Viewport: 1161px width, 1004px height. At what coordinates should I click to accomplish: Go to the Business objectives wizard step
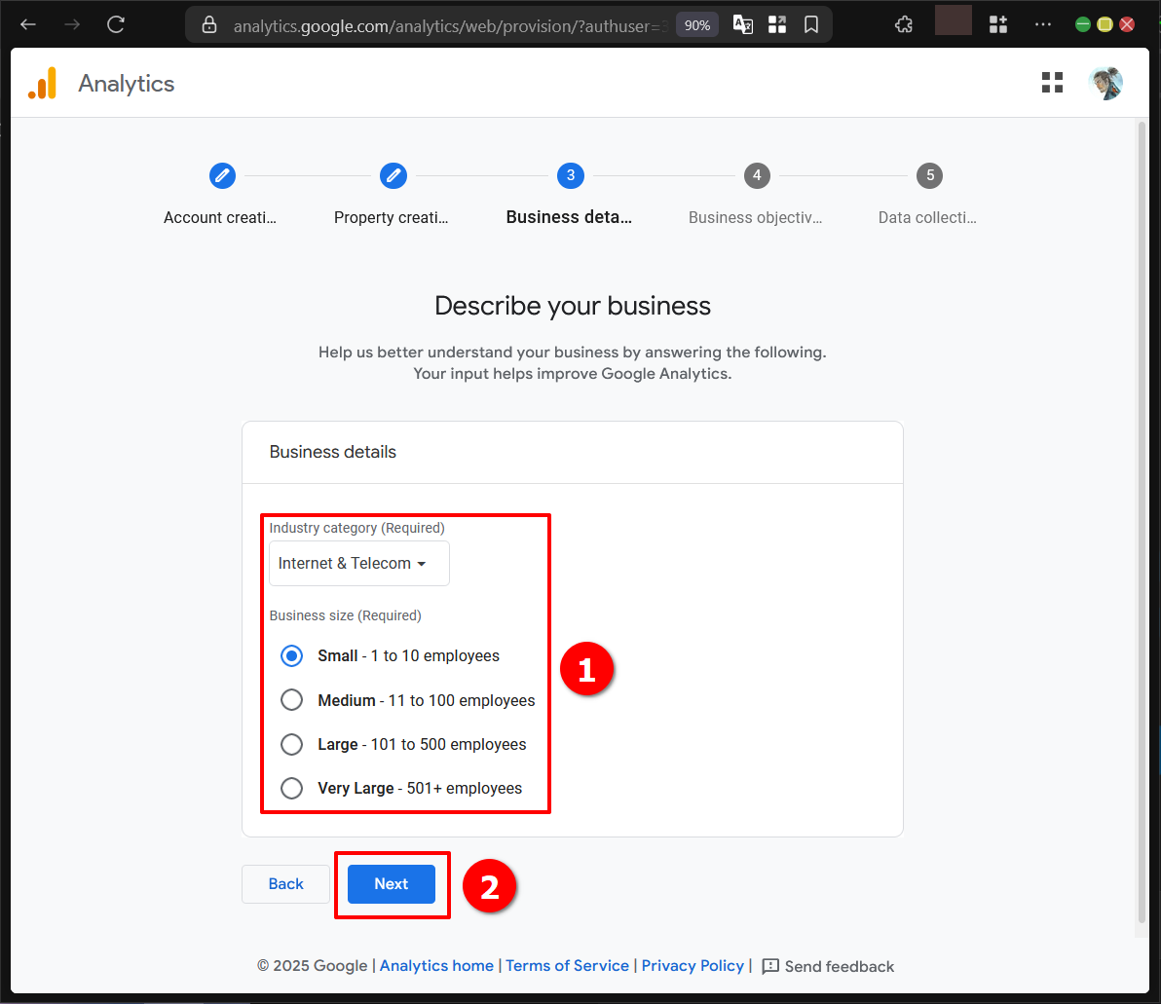[757, 176]
